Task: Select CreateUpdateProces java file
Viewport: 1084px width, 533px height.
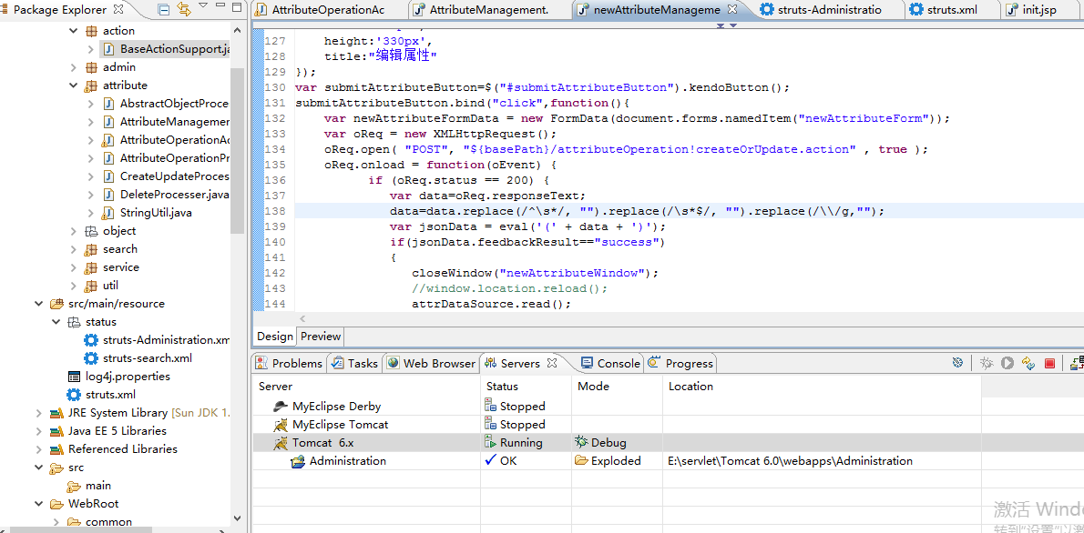Action: [x=166, y=176]
